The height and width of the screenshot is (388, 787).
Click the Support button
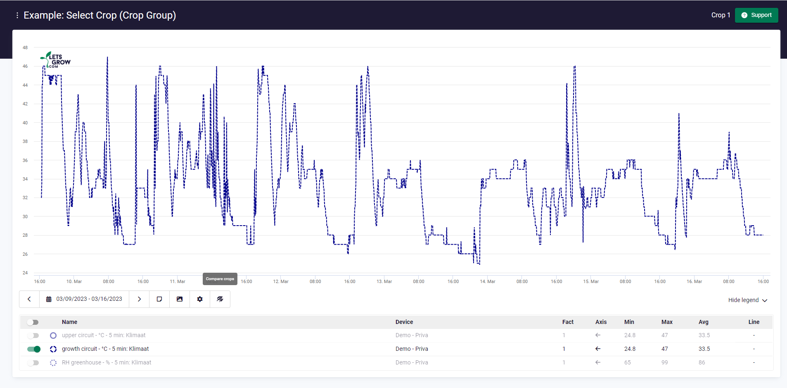click(756, 15)
